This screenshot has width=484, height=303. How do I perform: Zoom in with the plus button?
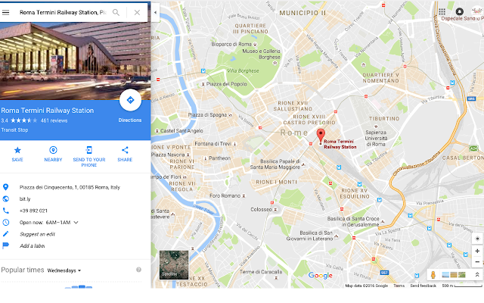[477, 251]
